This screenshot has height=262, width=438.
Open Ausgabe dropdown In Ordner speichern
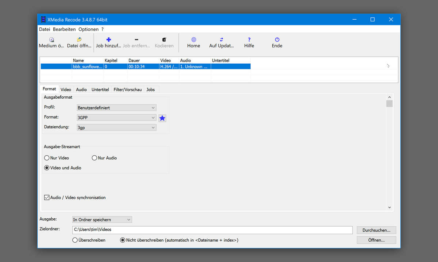point(102,219)
